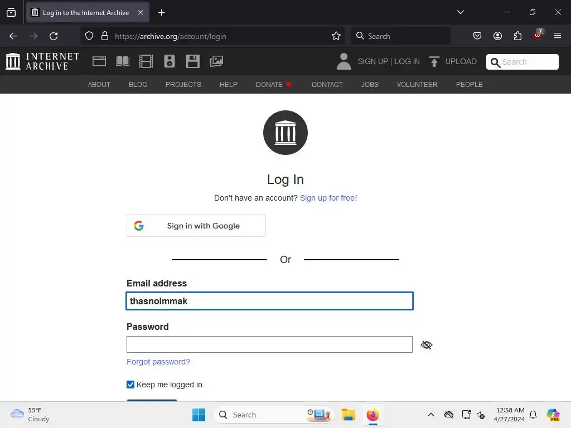Viewport: 571px width, 428px height.
Task: Reload the current page
Action: click(x=54, y=36)
